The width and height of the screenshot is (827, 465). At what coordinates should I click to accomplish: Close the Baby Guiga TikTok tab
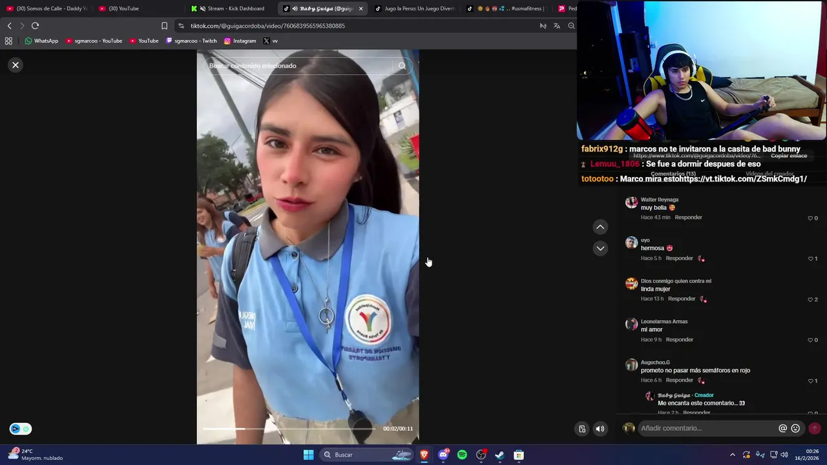tap(361, 8)
